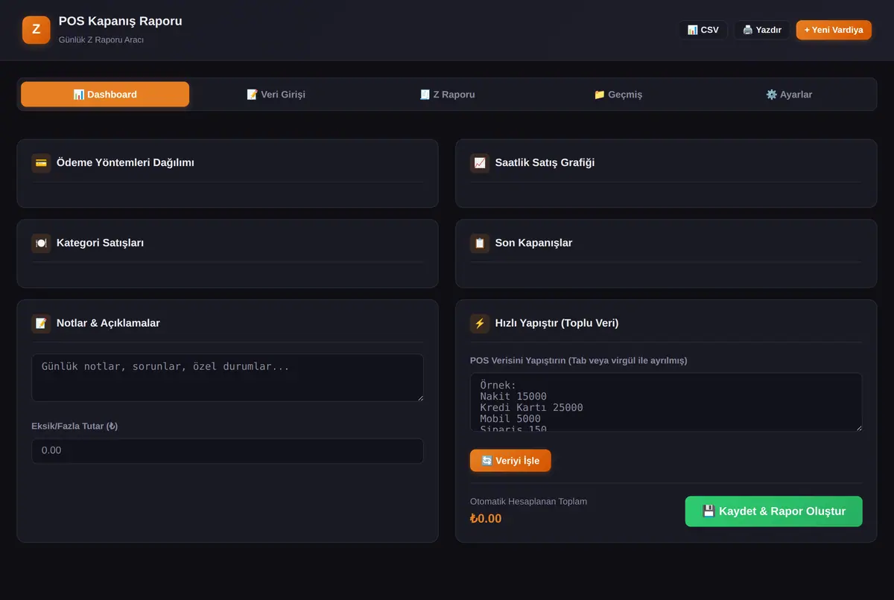Screen dimensions: 894x600
Task: Click Kaydet & Rapor Oluştur
Action: click(x=773, y=511)
